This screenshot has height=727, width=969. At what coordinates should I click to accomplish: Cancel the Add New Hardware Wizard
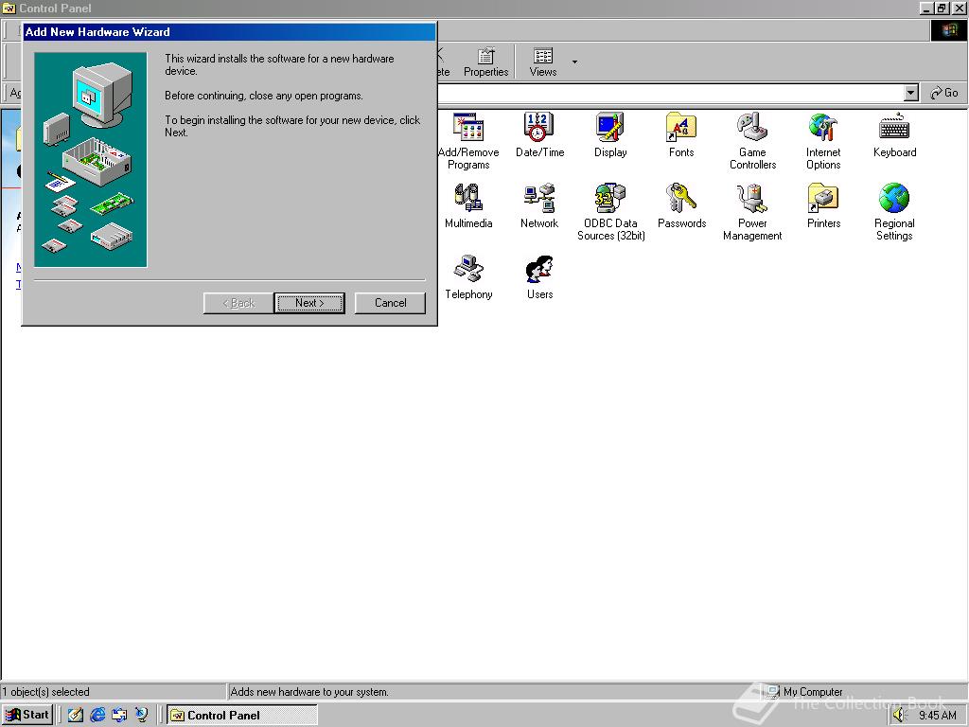(x=390, y=303)
